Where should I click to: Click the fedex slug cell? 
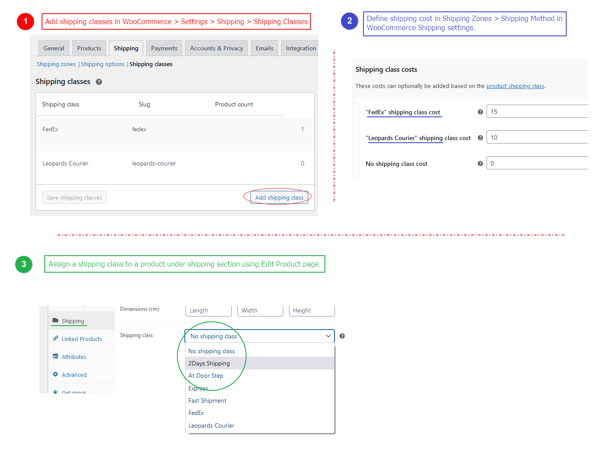[139, 129]
